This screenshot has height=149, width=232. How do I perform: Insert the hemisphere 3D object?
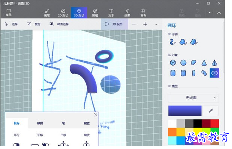point(193,63)
